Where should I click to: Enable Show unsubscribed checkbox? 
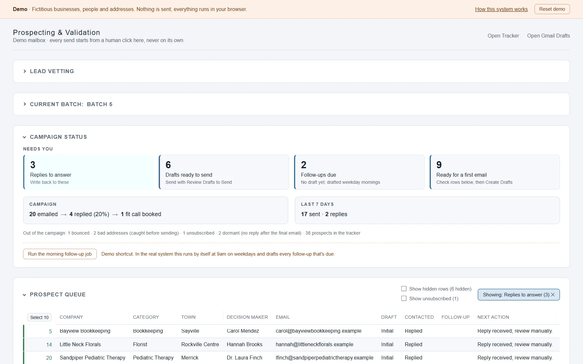coord(404,298)
